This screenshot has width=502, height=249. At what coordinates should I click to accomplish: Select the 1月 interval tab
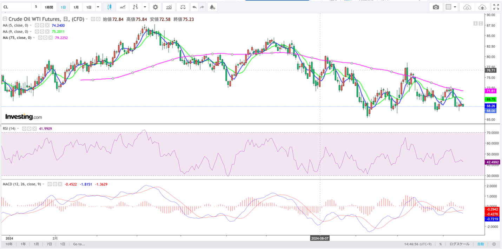pos(76,7)
